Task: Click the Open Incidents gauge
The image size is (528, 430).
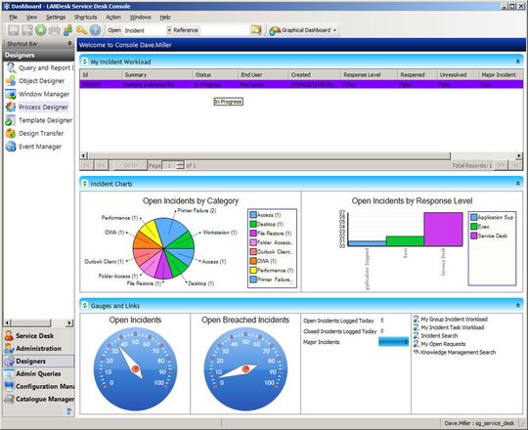Action: coord(135,368)
